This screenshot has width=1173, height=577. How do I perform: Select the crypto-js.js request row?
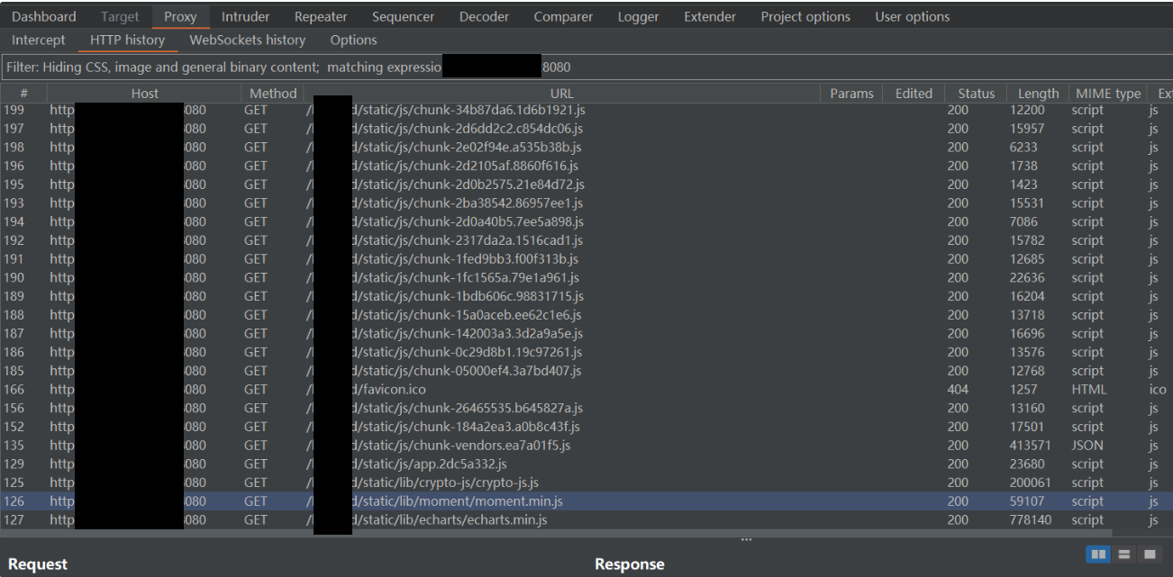586,482
